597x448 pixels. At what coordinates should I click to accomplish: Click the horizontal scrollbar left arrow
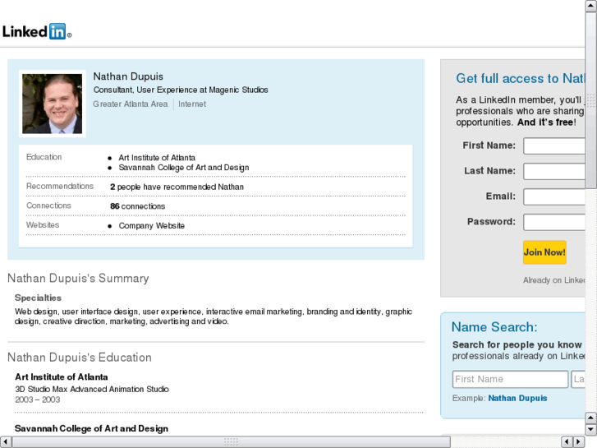tap(6, 441)
